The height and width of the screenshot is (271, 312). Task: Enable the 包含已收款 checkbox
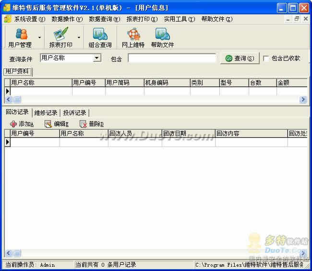(x=266, y=58)
